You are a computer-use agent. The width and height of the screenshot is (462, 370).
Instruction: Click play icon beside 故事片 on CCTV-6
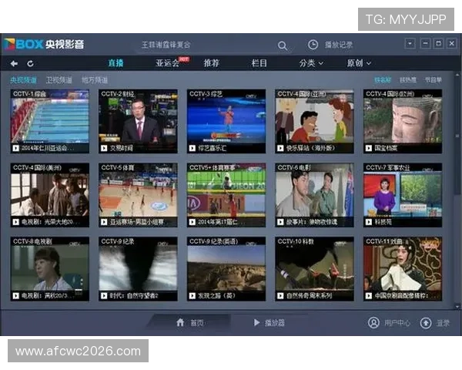(280, 222)
